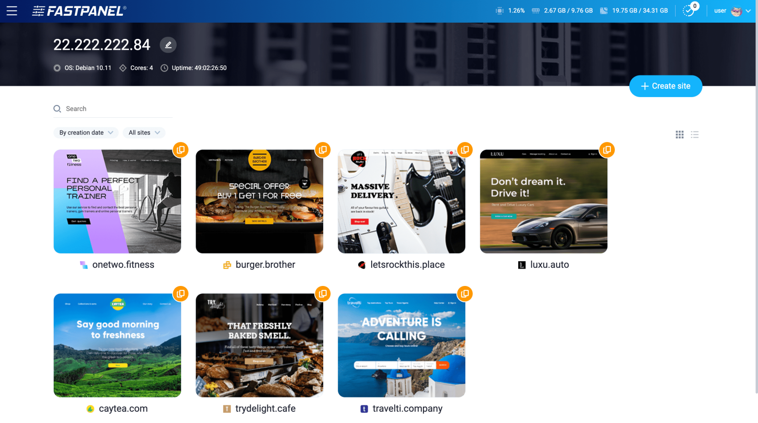
Task: Switch to list view for sites
Action: point(695,134)
